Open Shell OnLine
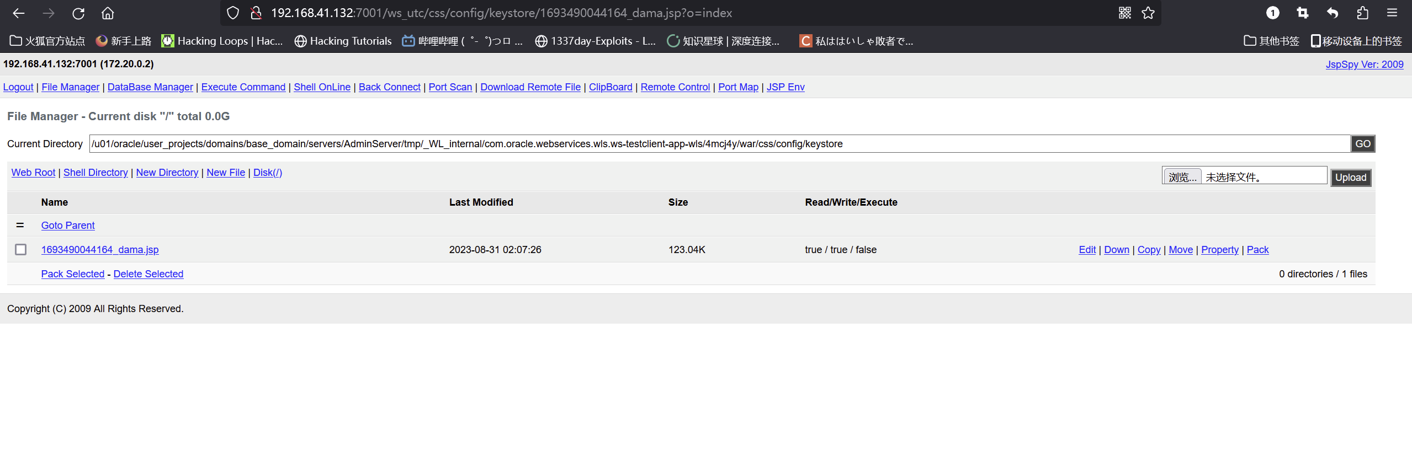The image size is (1412, 456). tap(322, 87)
